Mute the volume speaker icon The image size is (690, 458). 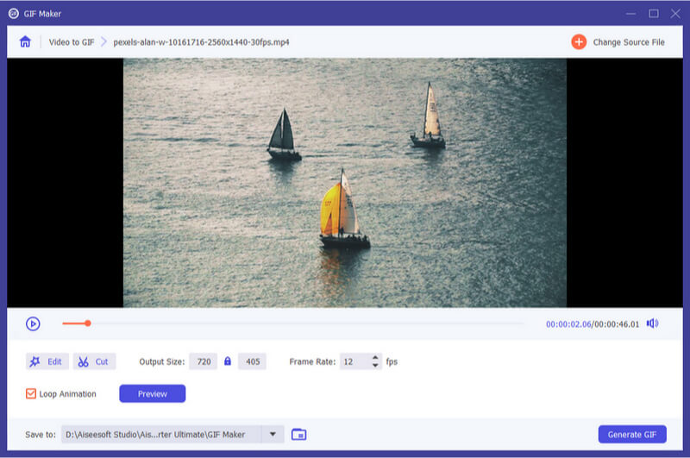(x=653, y=323)
